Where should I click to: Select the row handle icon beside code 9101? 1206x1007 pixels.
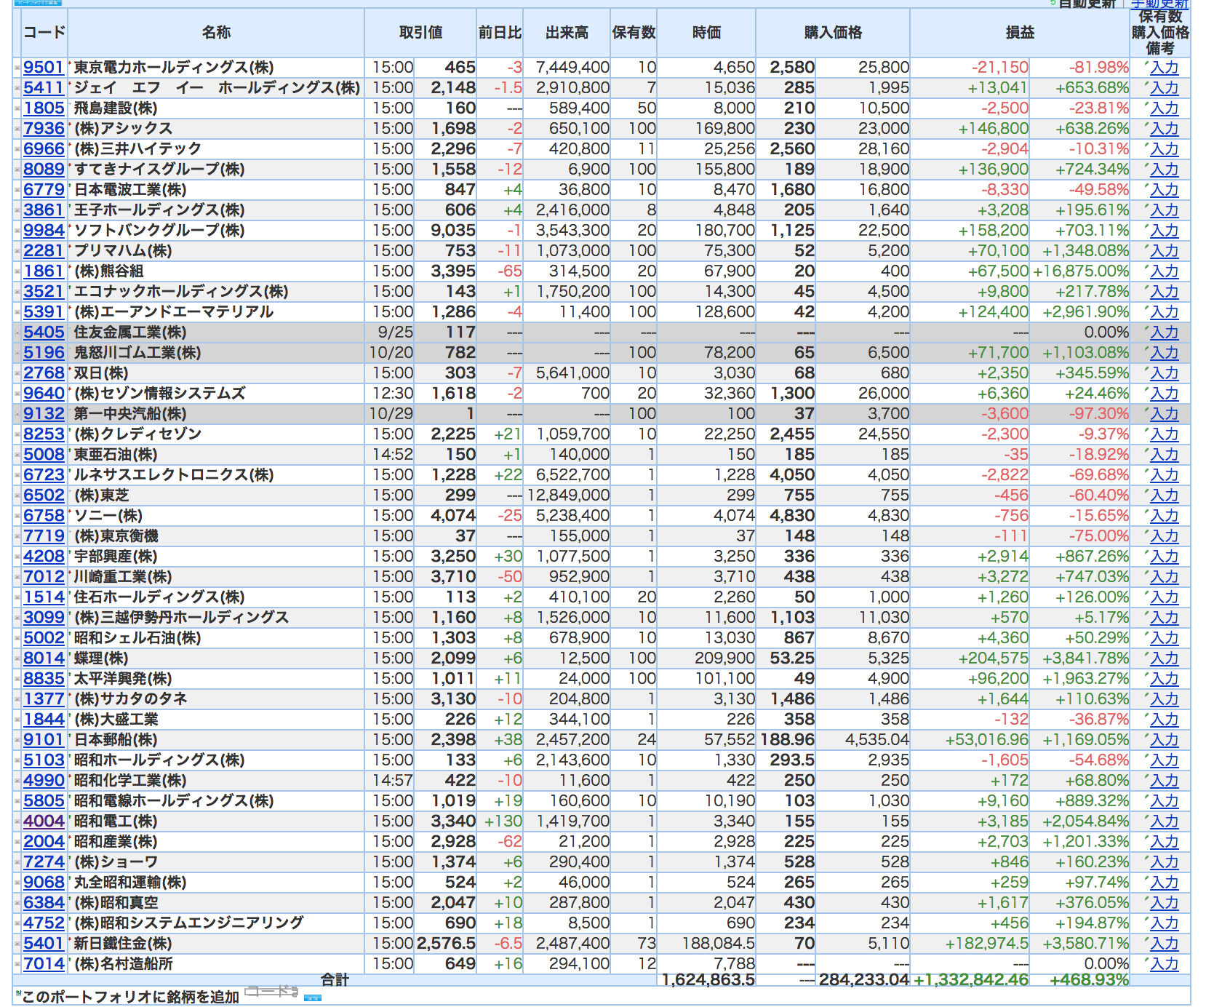click(x=17, y=740)
